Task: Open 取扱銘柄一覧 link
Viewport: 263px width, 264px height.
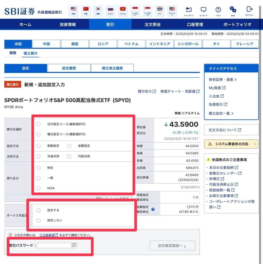Action: (x=222, y=190)
